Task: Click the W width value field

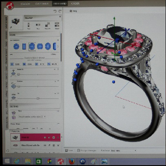Action: point(30,64)
